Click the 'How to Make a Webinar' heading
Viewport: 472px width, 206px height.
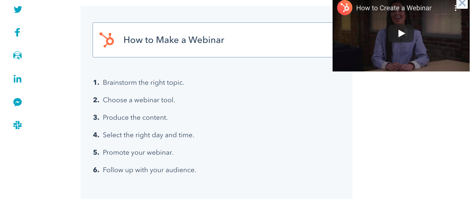click(174, 40)
